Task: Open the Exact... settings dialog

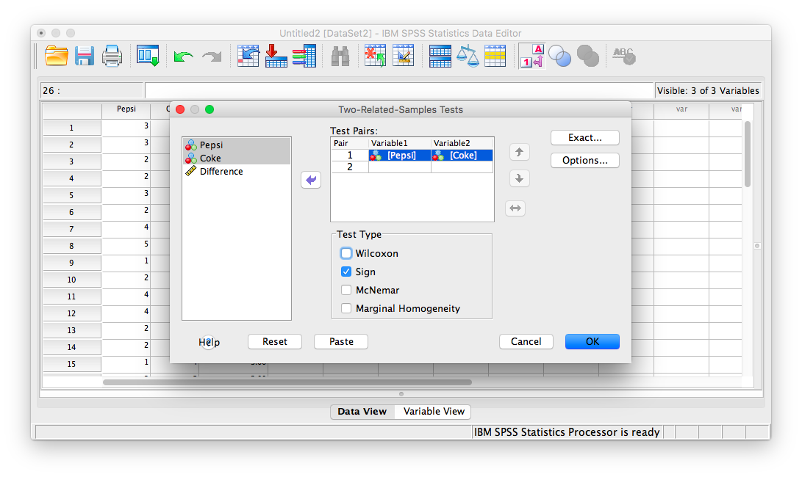Action: tap(584, 137)
